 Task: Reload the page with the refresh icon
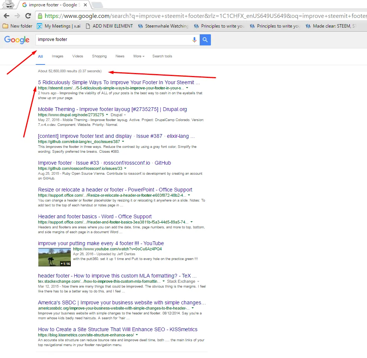click(x=28, y=16)
